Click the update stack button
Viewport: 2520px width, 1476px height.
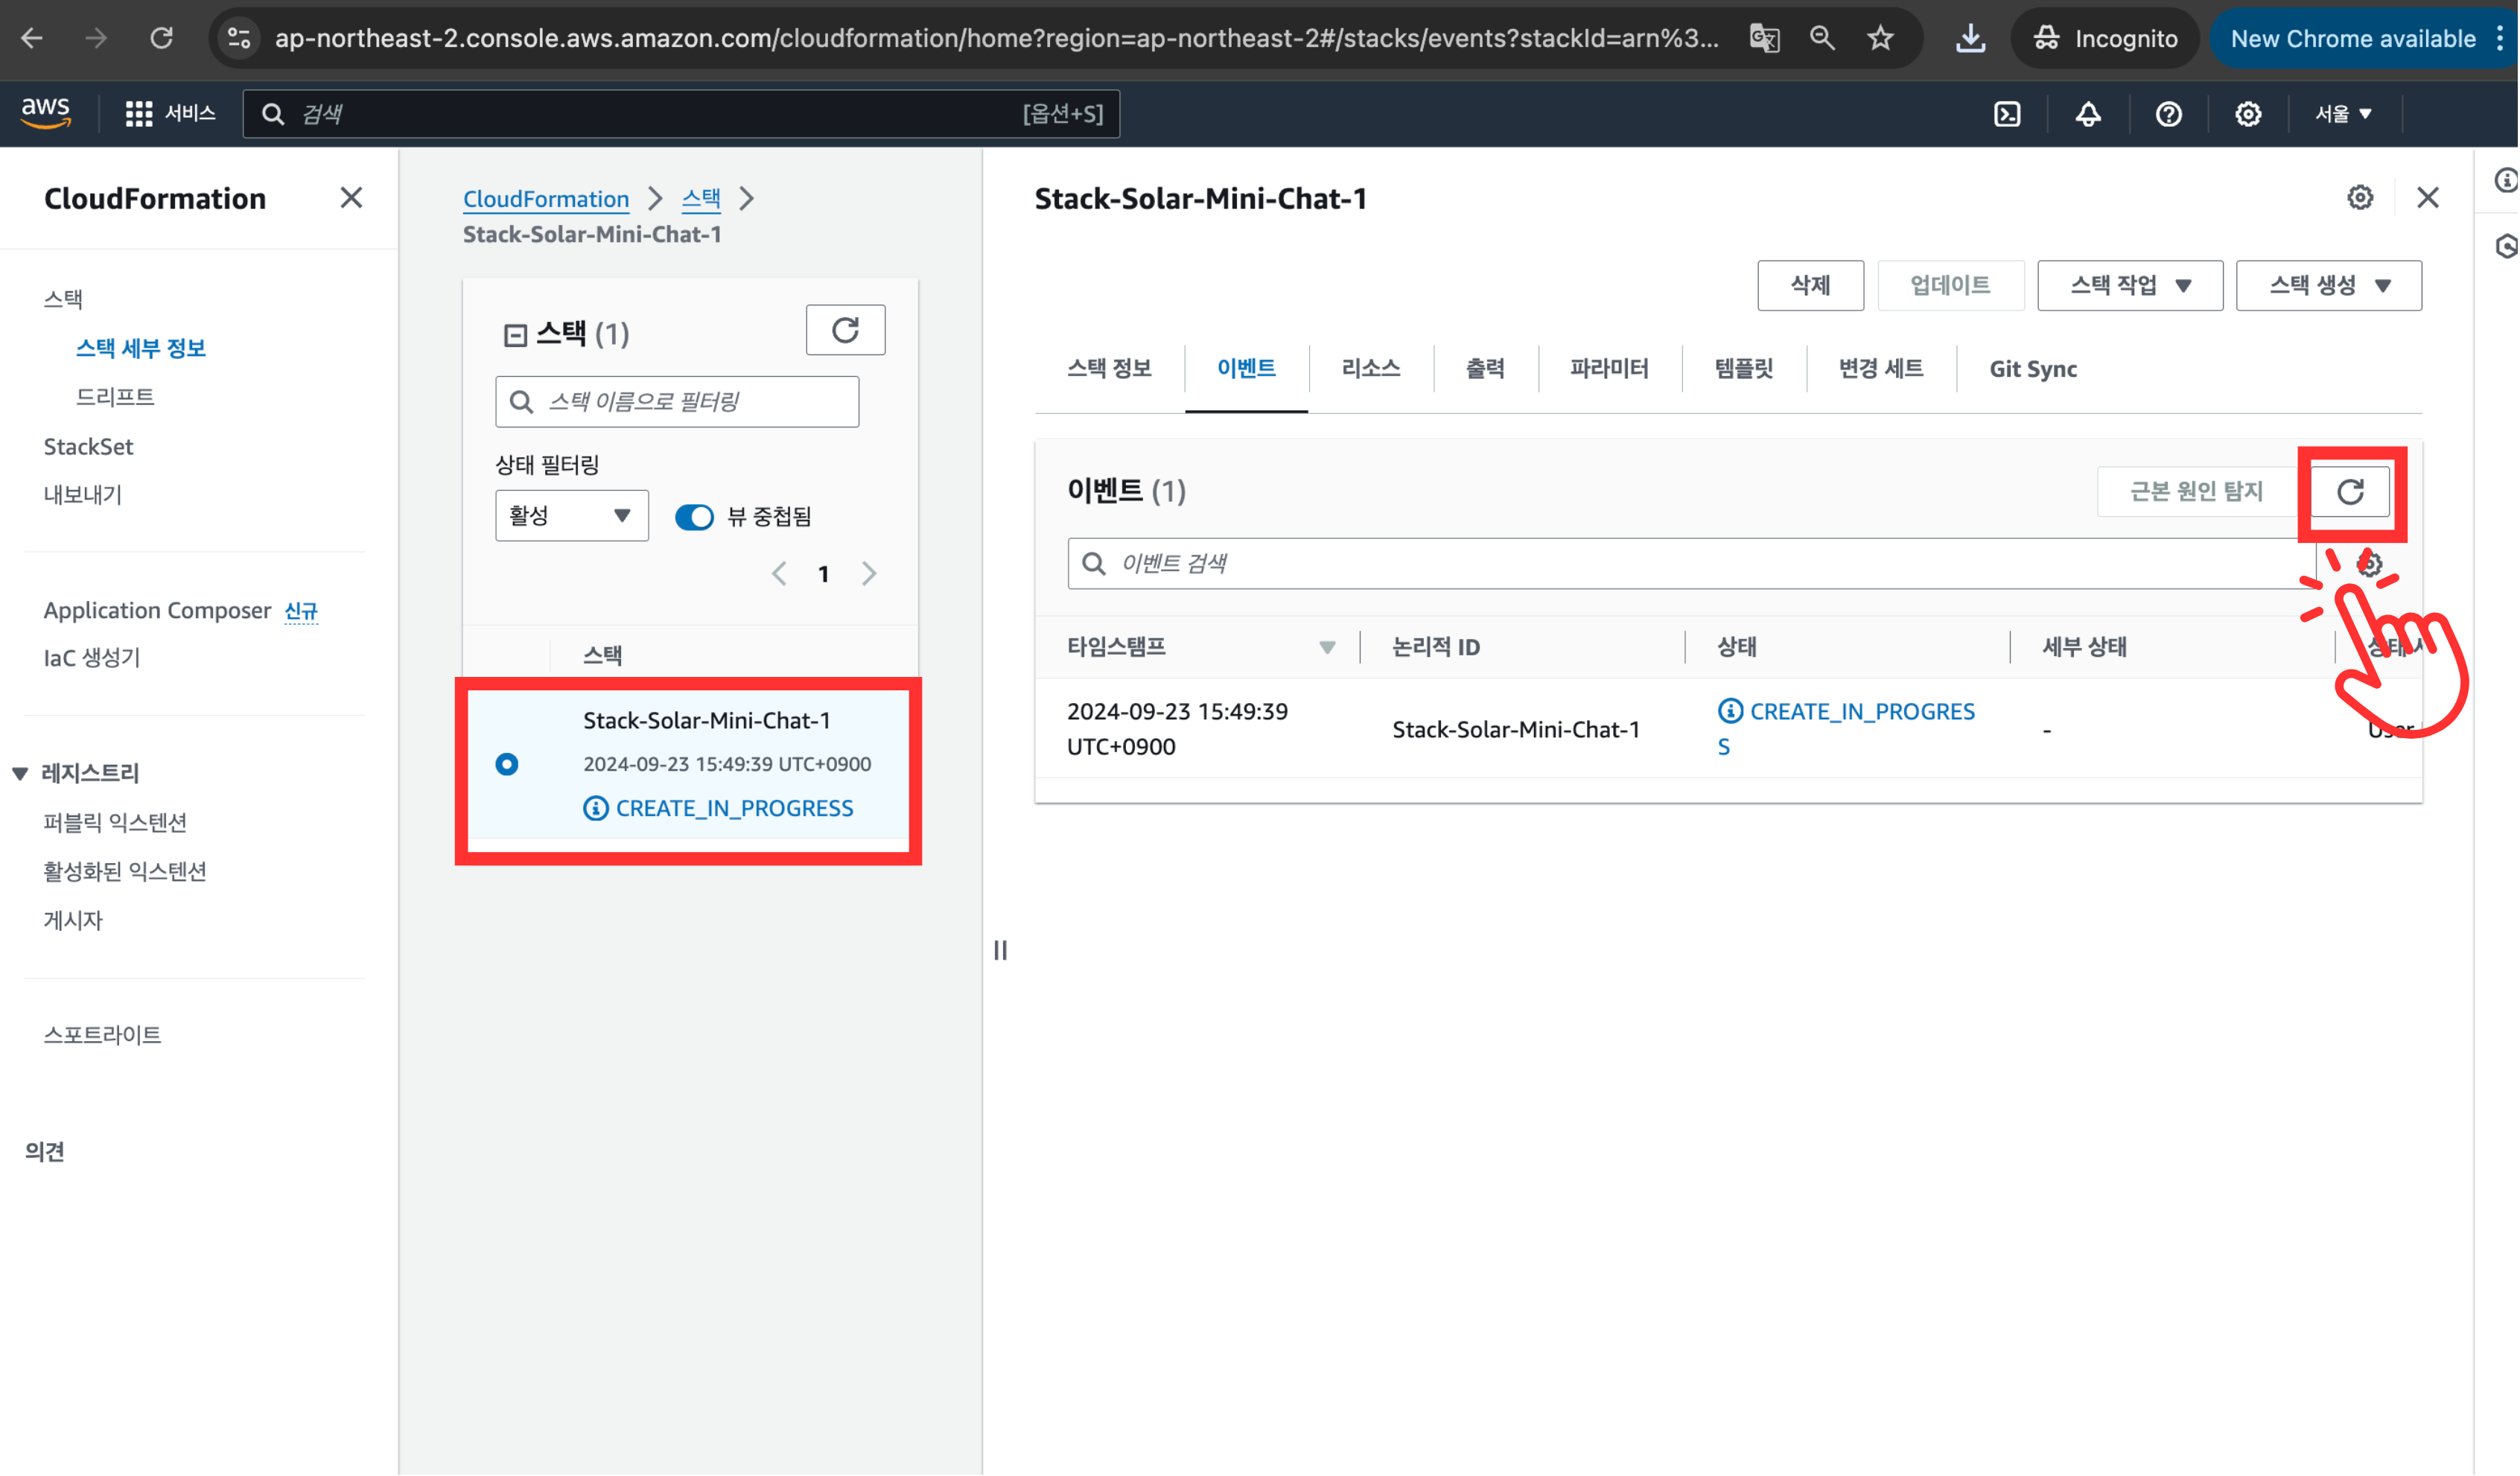point(1951,286)
